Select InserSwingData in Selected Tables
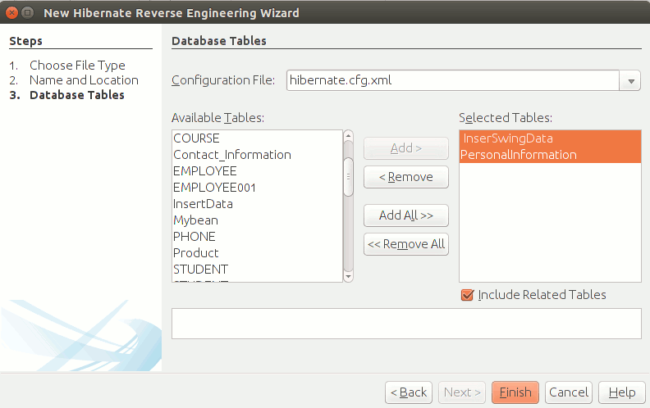 [508, 138]
